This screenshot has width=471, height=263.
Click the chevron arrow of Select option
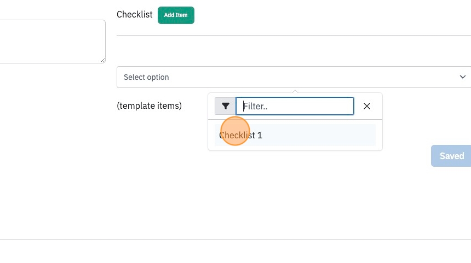[x=463, y=77]
